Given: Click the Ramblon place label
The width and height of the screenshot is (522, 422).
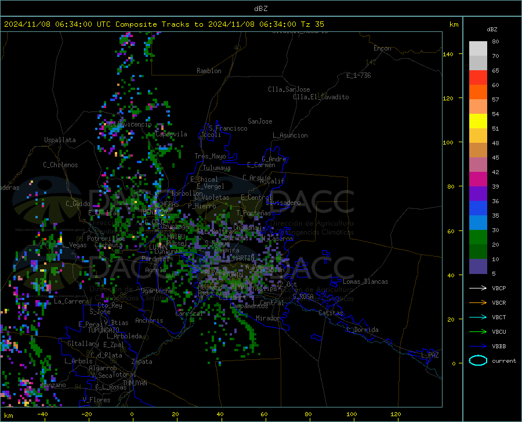Looking at the screenshot, I should pos(209,71).
